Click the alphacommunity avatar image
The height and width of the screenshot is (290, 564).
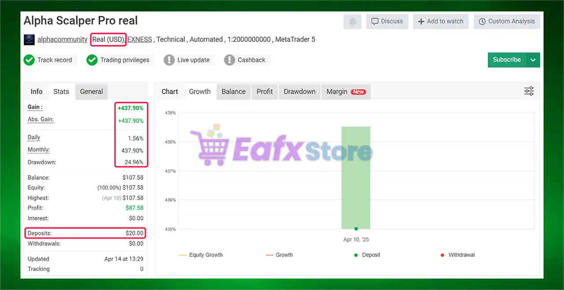(x=29, y=40)
